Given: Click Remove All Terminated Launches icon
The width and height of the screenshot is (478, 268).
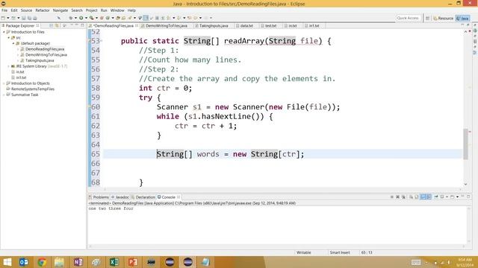Looking at the screenshot, I should 403,197.
